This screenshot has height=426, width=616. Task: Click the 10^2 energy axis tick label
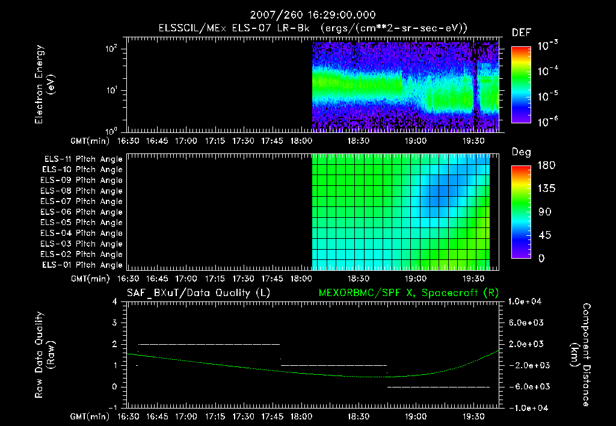point(111,49)
